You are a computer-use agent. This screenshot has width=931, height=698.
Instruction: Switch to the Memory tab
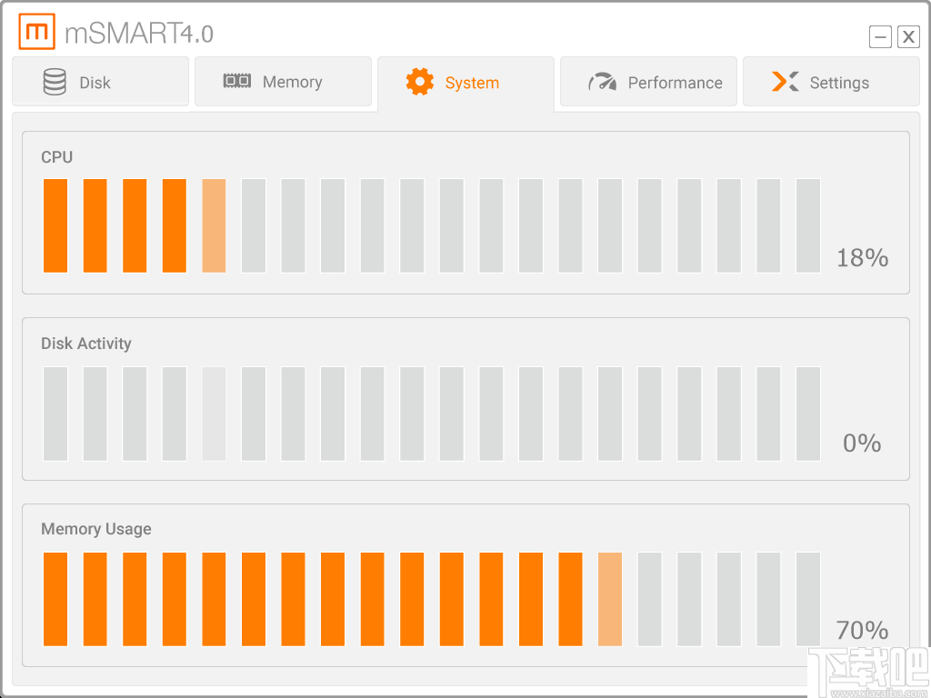(x=283, y=82)
